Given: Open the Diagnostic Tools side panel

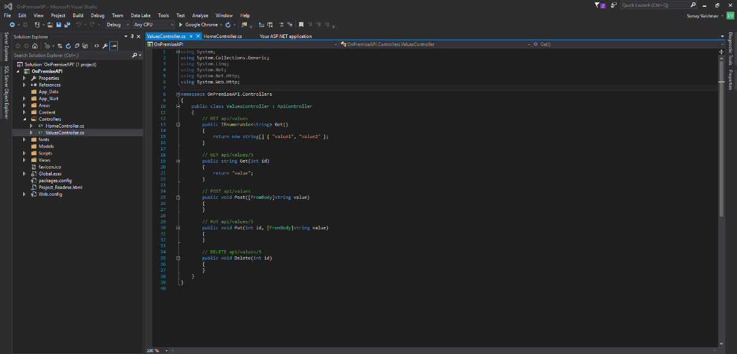Looking at the screenshot, I should 730,50.
